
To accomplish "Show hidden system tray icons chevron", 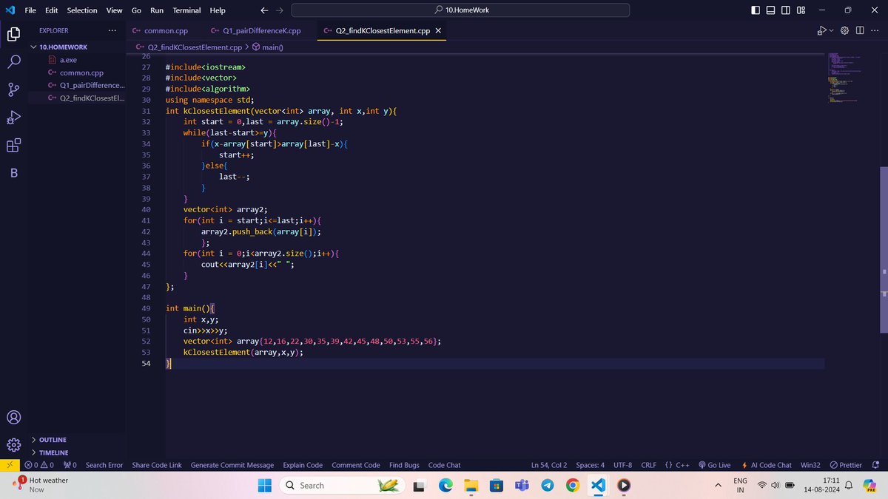I will pos(718,485).
